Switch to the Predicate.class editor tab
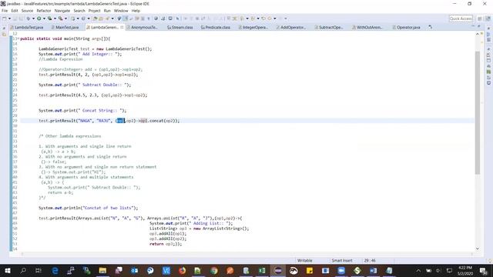This screenshot has height=277, width=493. 216,28
